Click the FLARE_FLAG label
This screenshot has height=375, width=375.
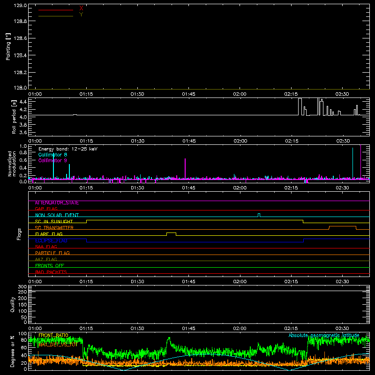(49, 234)
